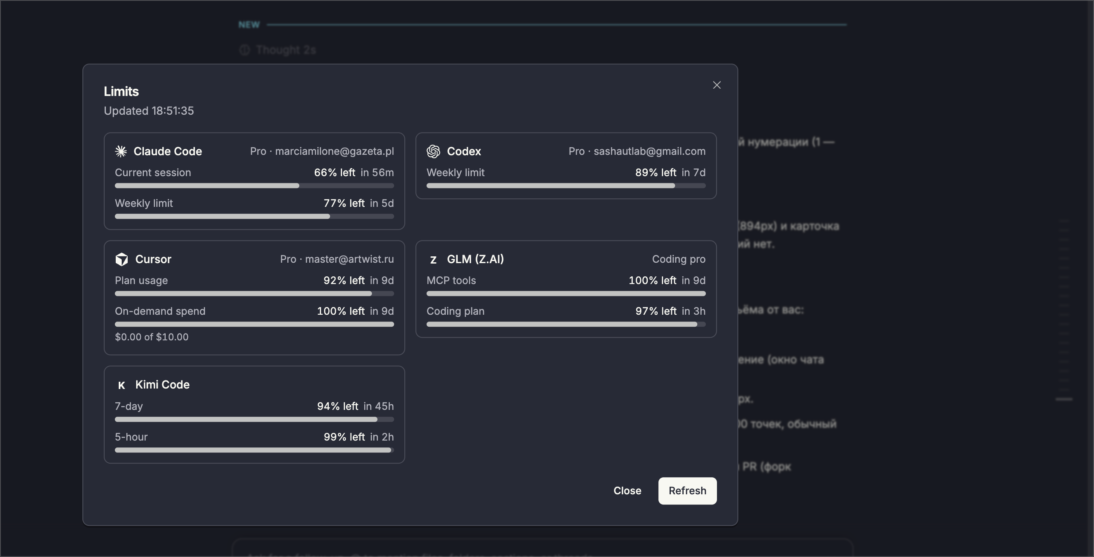Click the 'Updated 18:51:35' timestamp
1094x557 pixels.
[149, 111]
